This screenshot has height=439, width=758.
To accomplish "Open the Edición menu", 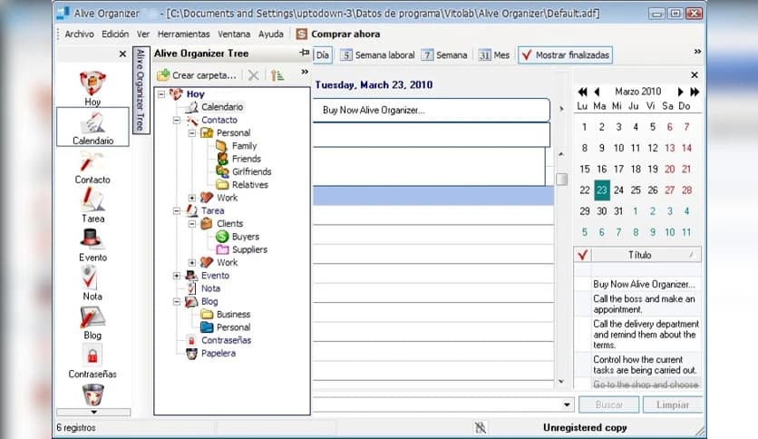I will coord(115,34).
